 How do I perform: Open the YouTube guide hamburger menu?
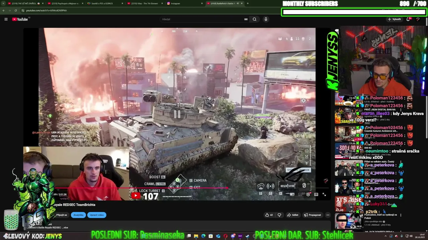coord(6,19)
